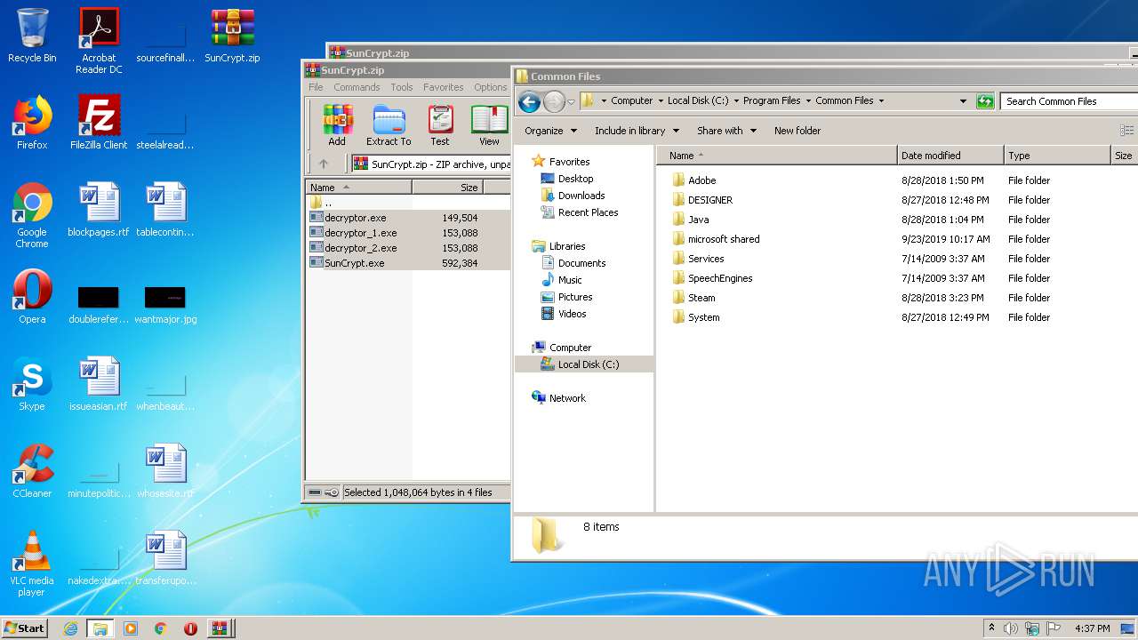Click the Test archive icon
The image size is (1138, 640).
coord(440,124)
